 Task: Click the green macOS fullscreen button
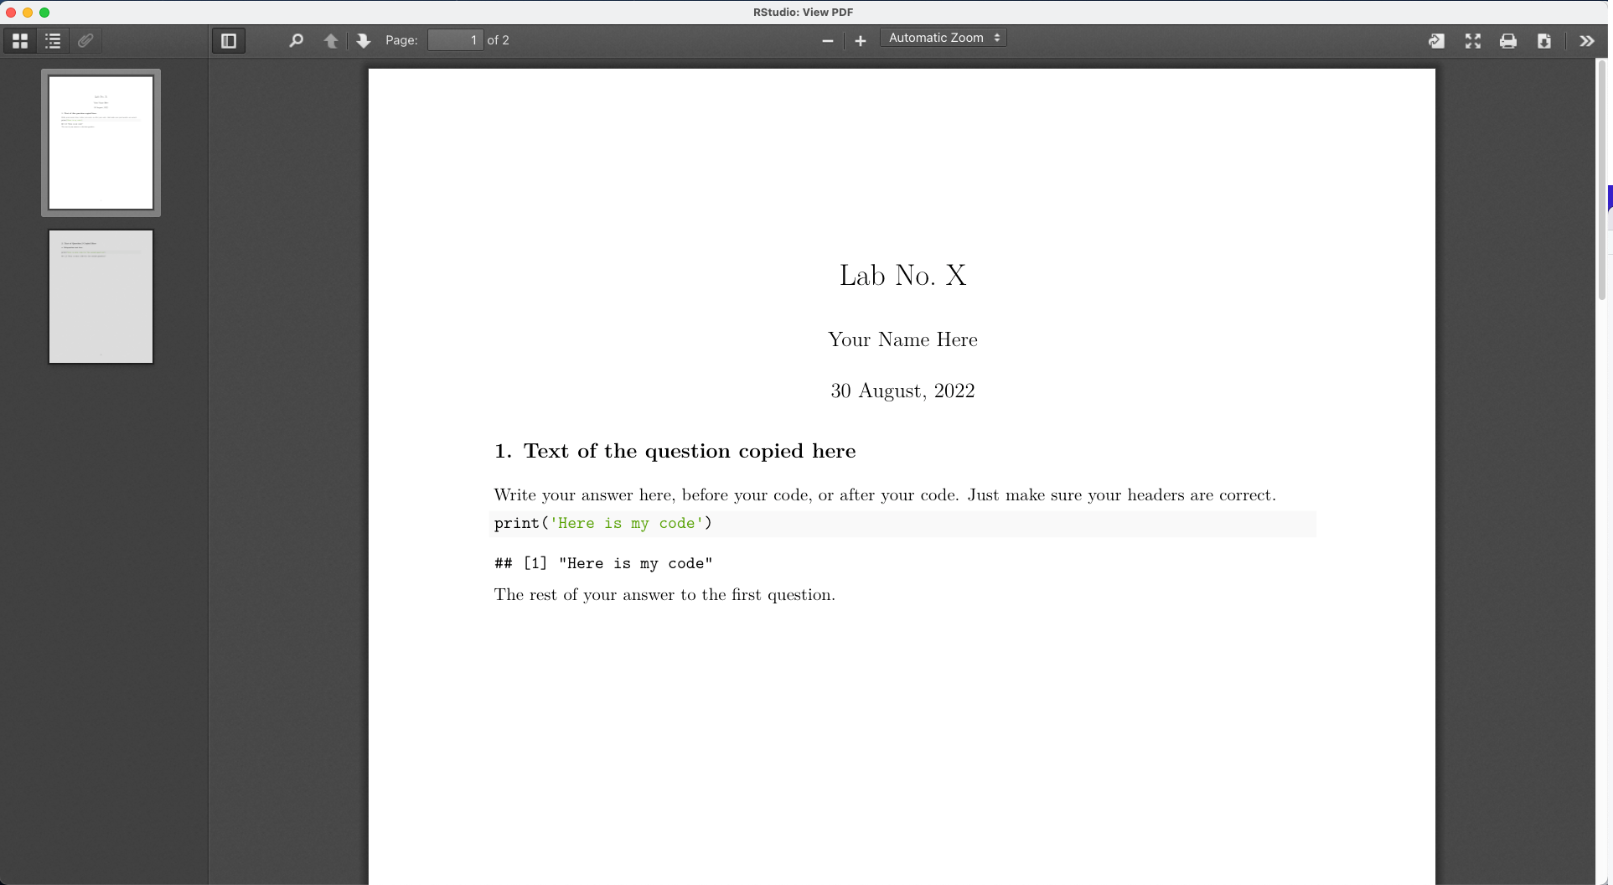[x=44, y=12]
